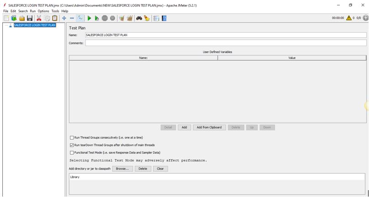Click the test plan Name field

click(226, 35)
